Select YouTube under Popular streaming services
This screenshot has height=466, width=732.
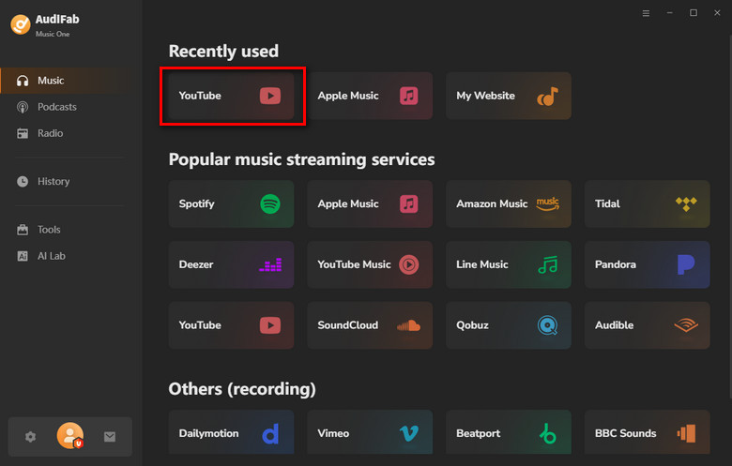click(x=231, y=325)
